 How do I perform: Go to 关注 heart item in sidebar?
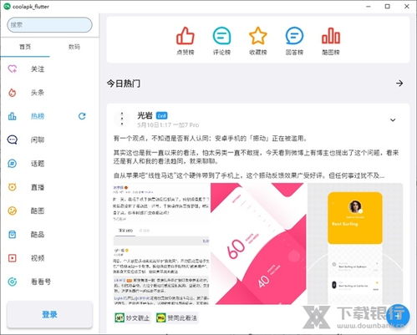pyautogui.click(x=49, y=69)
